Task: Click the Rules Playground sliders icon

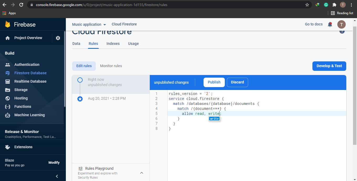Action: tap(81, 169)
